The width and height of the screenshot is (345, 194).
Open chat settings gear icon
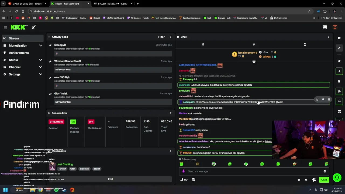pyautogui.click(x=306, y=180)
